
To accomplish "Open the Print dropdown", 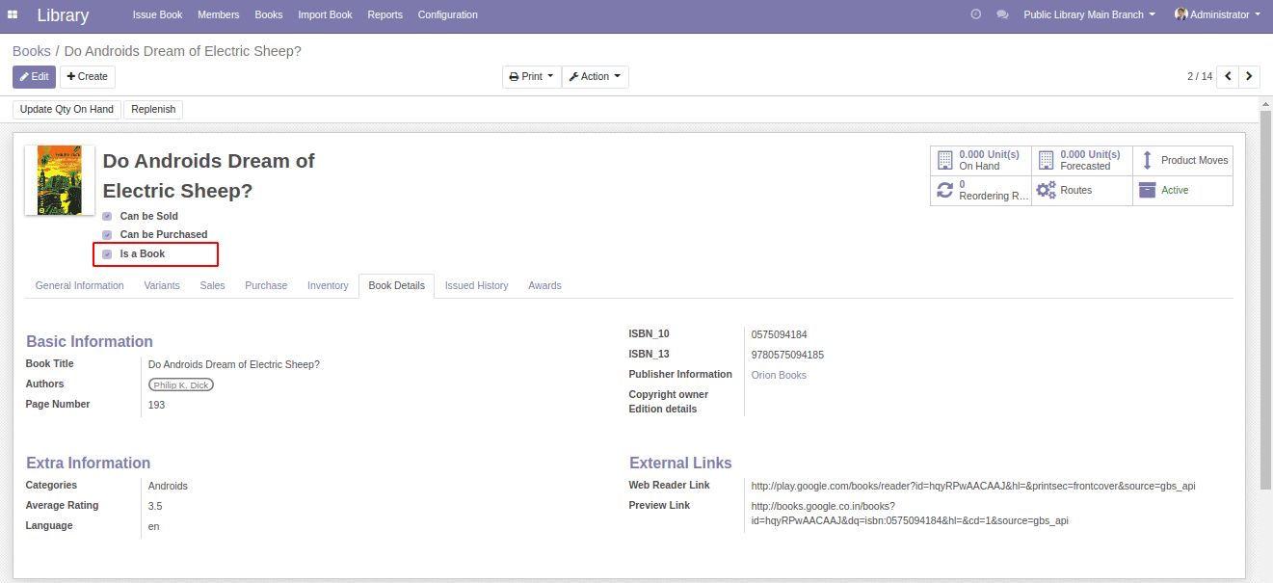I will (531, 77).
